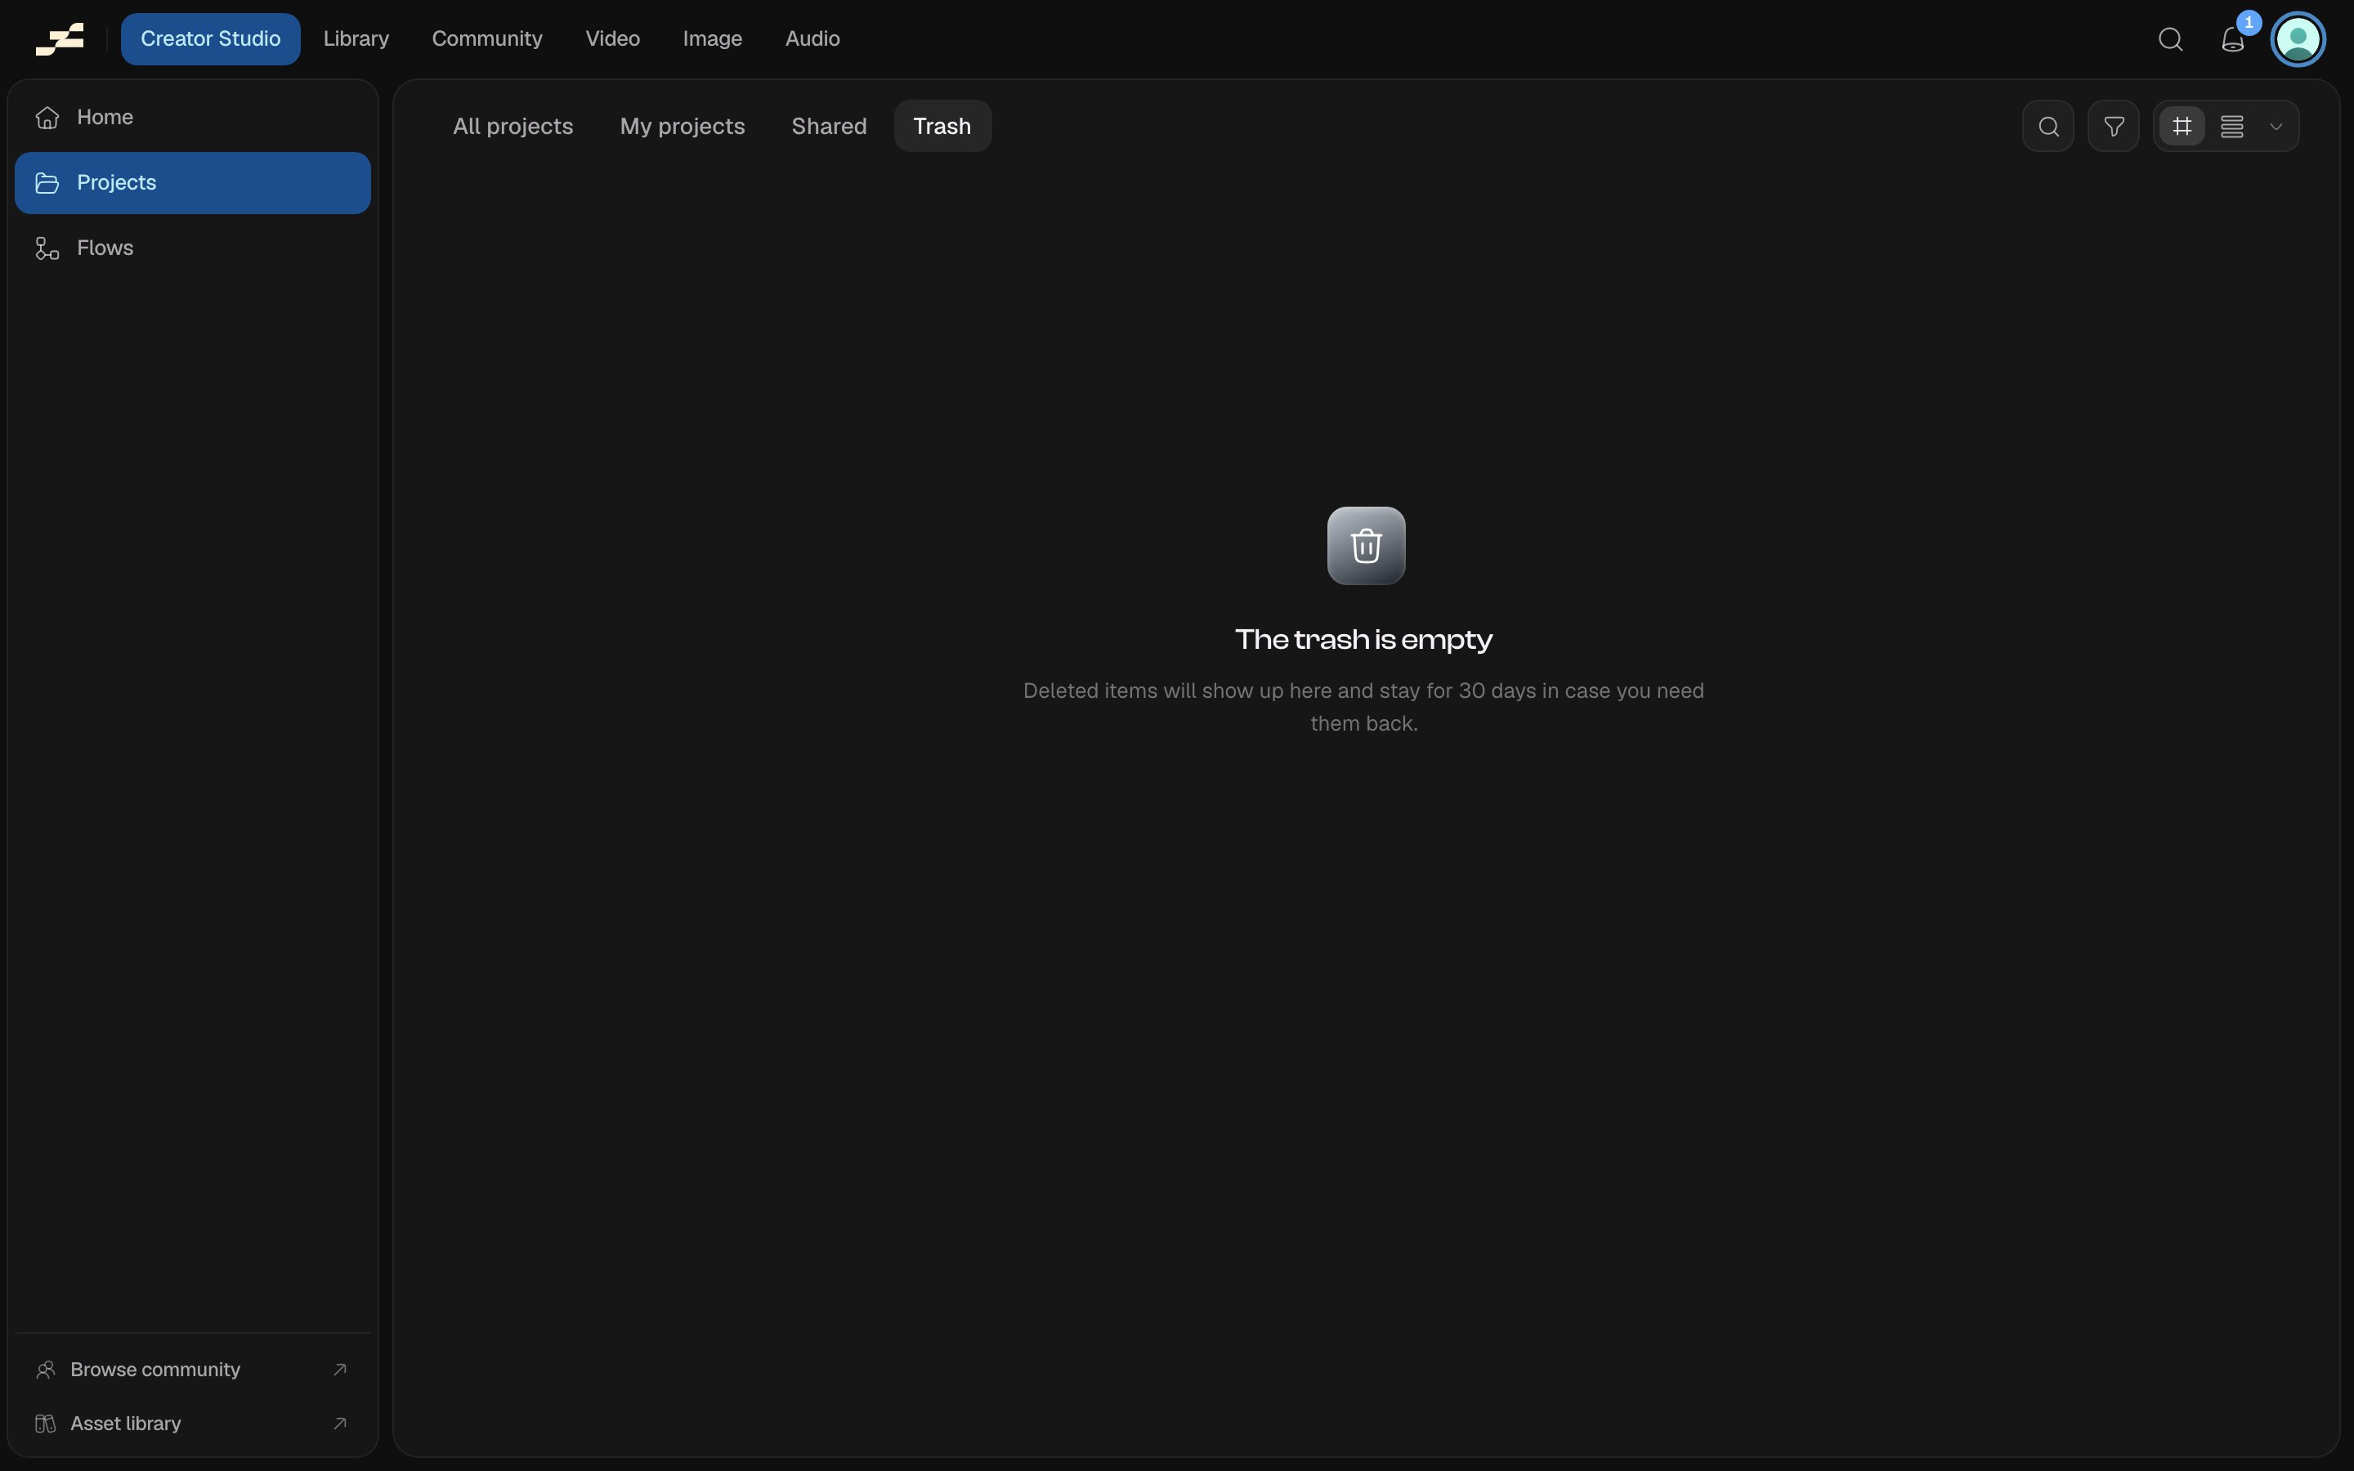Open the Asset library link
The width and height of the screenshot is (2354, 1471).
pyautogui.click(x=193, y=1424)
